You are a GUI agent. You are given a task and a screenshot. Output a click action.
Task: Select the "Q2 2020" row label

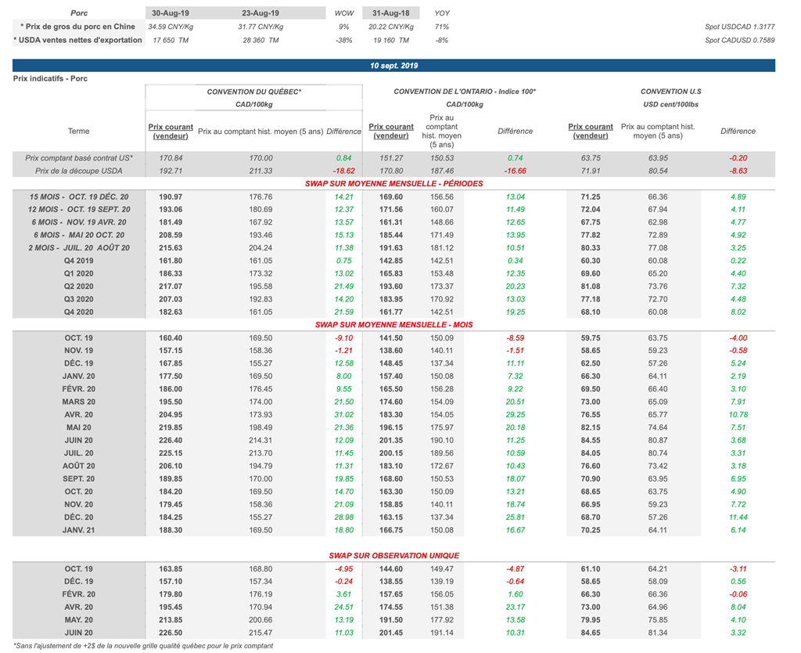click(79, 287)
